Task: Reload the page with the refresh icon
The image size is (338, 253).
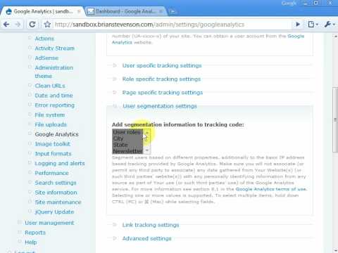Action: click(x=32, y=24)
